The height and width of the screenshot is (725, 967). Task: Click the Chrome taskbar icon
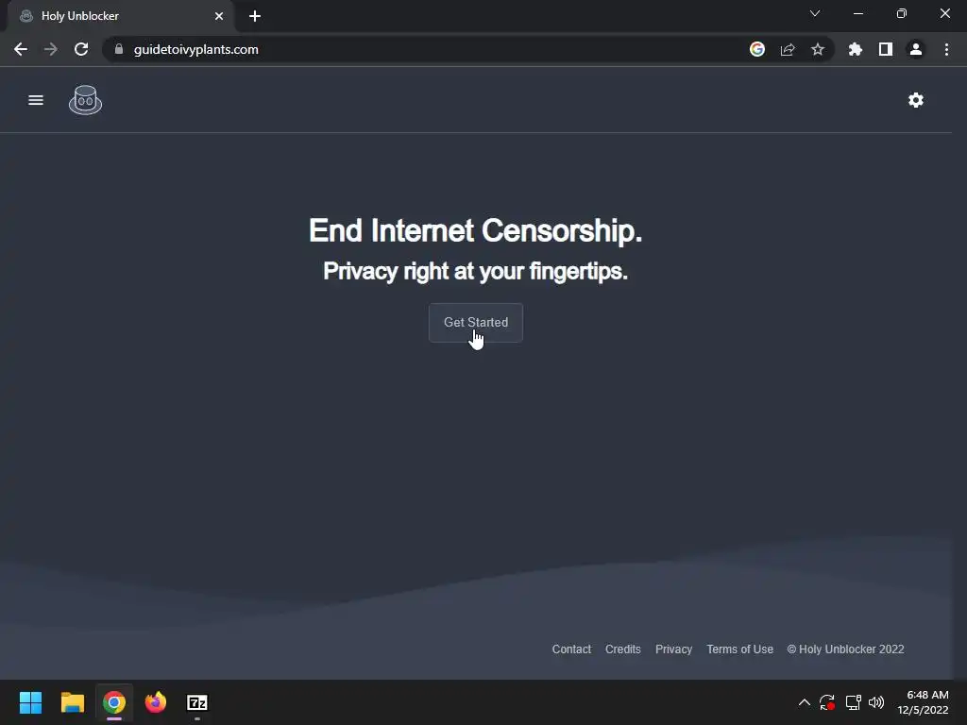tap(114, 702)
